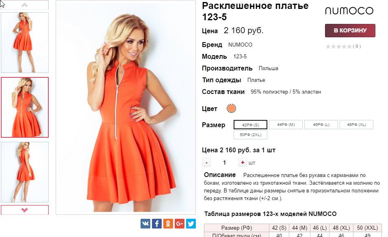Share the dress on Google Plus
This screenshot has width=388, height=237.
[x=180, y=224]
